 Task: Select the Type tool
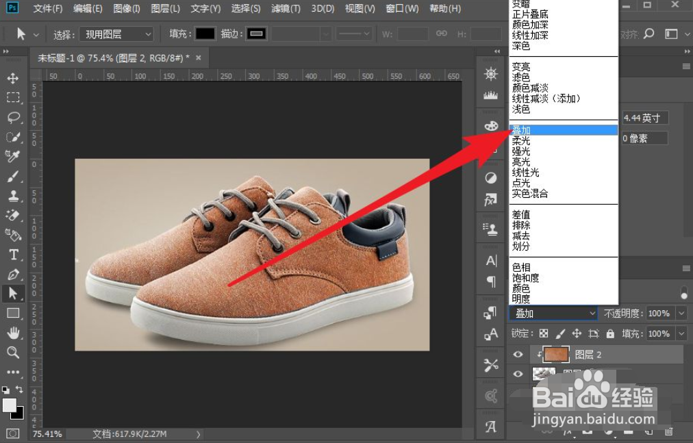click(x=13, y=255)
